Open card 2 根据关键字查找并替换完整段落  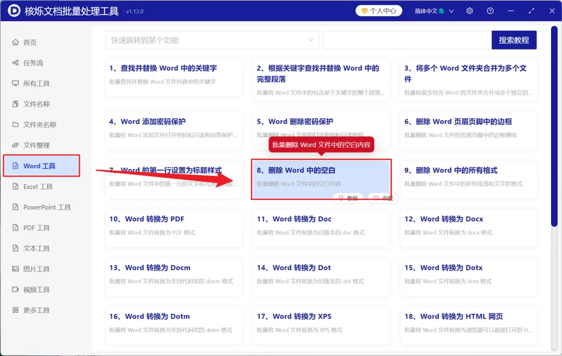click(x=321, y=80)
